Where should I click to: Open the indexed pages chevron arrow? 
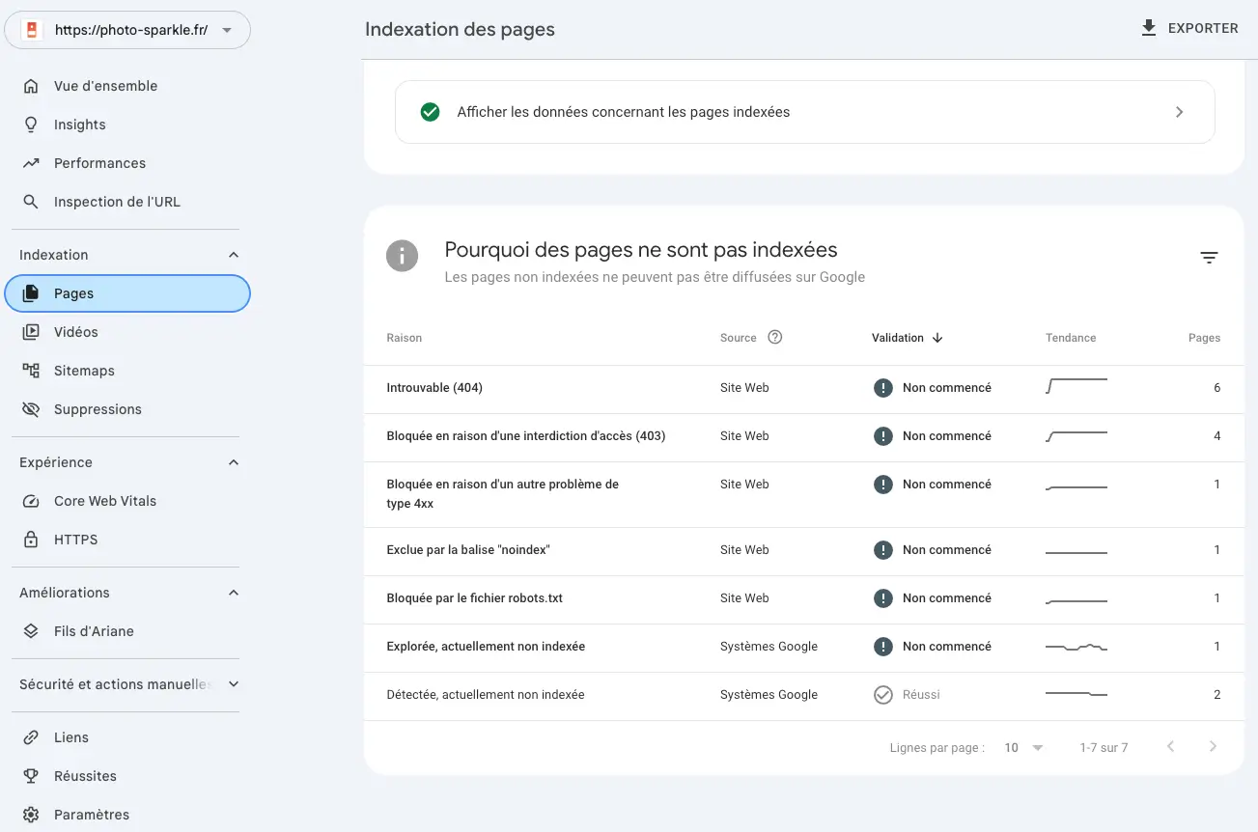(1179, 112)
